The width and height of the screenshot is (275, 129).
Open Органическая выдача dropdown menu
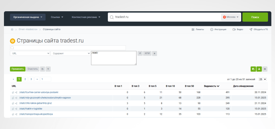28,17
